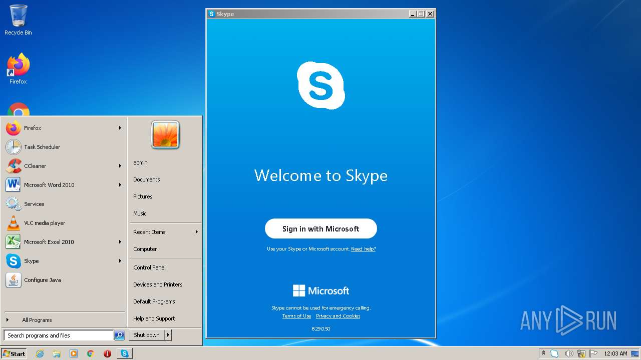This screenshot has height=360, width=641.
Task: Click the Skype tray icon in notification area
Action: coord(554,353)
